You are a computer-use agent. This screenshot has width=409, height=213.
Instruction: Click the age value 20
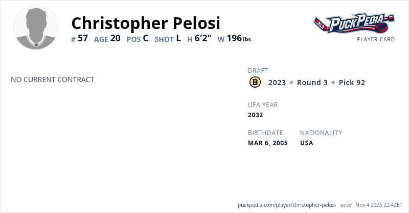(115, 38)
